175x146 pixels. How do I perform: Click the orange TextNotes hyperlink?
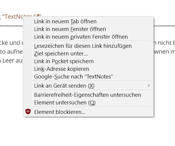click(x=14, y=17)
